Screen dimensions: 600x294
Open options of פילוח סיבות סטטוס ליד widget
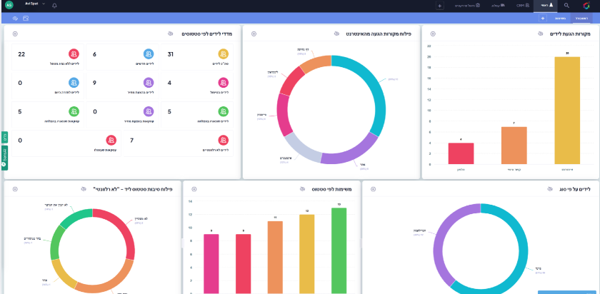pos(15,189)
